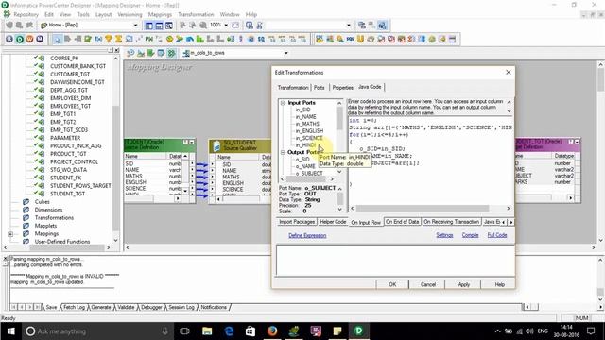This screenshot has height=340, width=605.
Task: Open the green D designer tool circle
Action: tap(19, 39)
